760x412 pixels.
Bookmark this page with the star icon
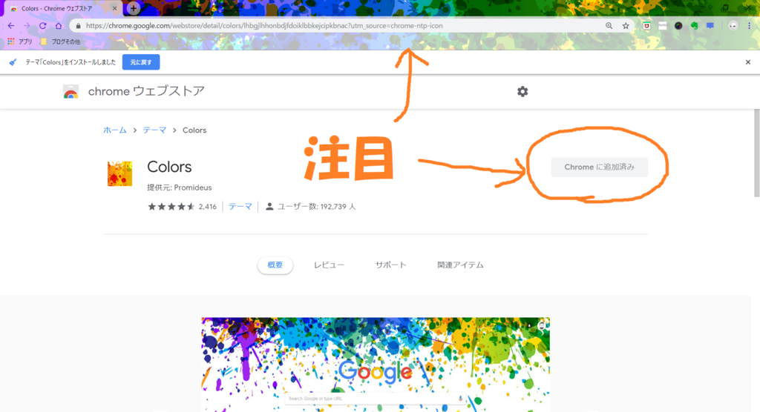point(626,26)
